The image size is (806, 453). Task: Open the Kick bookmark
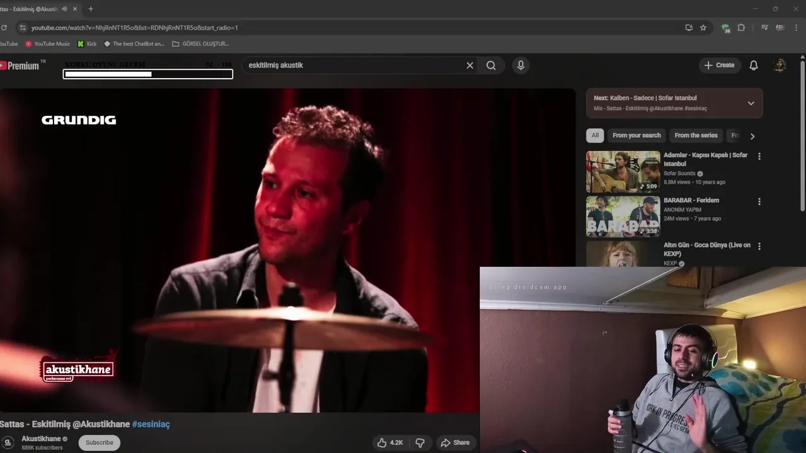pos(87,44)
